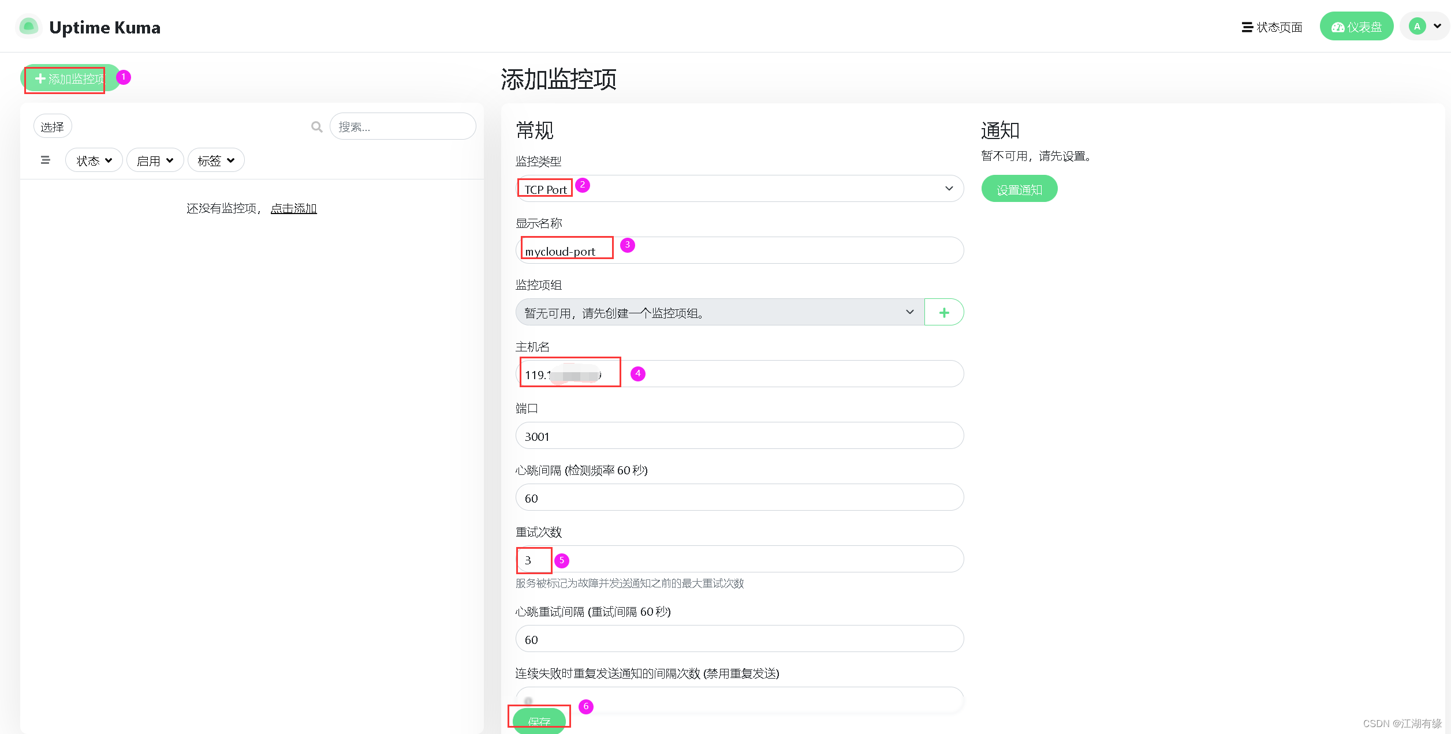Image resolution: width=1451 pixels, height=734 pixels.
Task: Open the user avatar A dropdown
Action: pos(1426,27)
